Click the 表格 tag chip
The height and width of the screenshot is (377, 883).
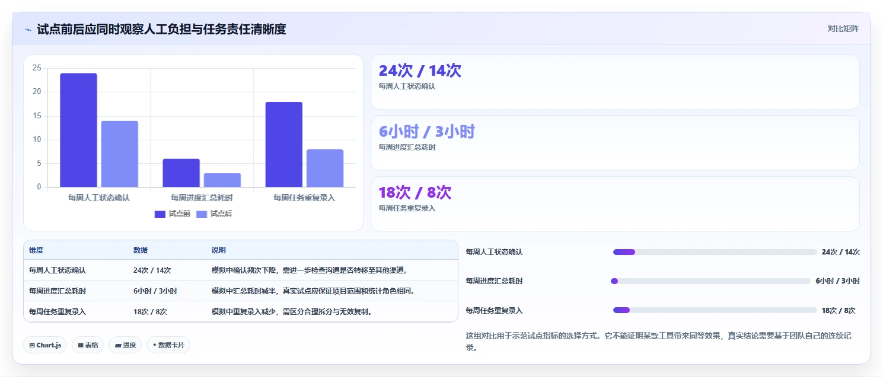[88, 345]
